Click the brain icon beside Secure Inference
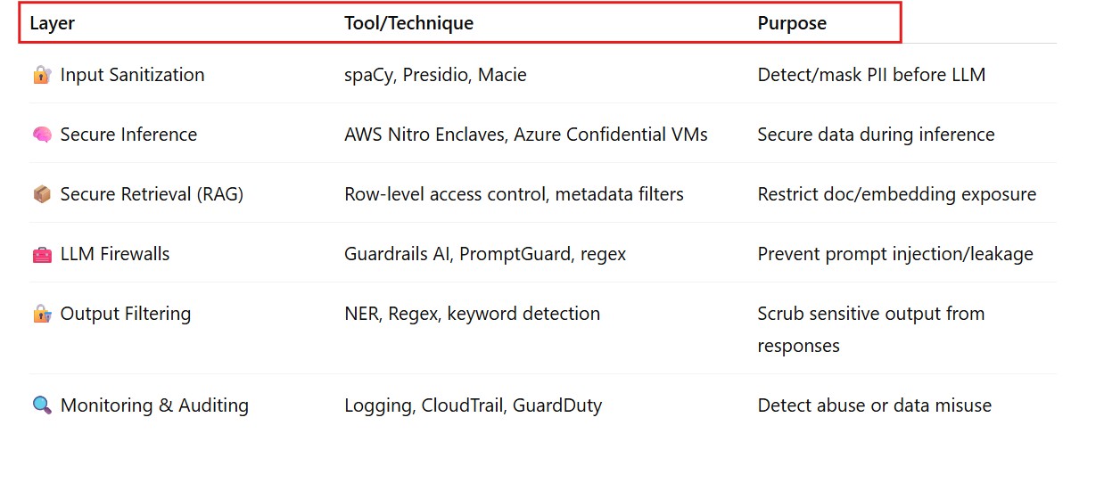This screenshot has height=483, width=1104. point(41,135)
